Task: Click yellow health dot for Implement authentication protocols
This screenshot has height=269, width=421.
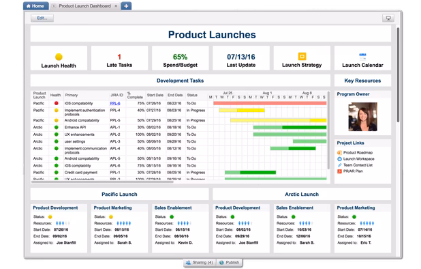Action: tap(56, 111)
